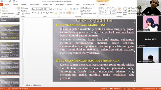161x90 pixels.
Task: Click the Undo arrow icon
Action: click(x=5, y=1)
